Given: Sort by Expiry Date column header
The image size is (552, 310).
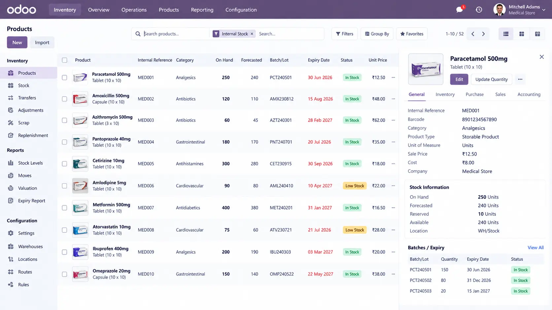Looking at the screenshot, I should (x=319, y=60).
